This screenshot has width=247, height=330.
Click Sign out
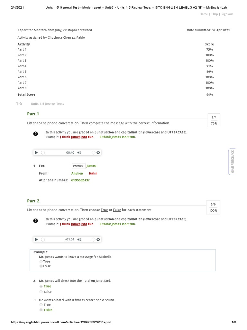(227, 14)
